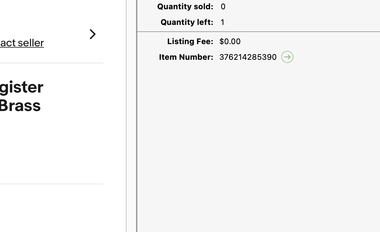Image resolution: width=380 pixels, height=232 pixels.
Task: Click divider line below contact seller
Action: click(x=52, y=63)
